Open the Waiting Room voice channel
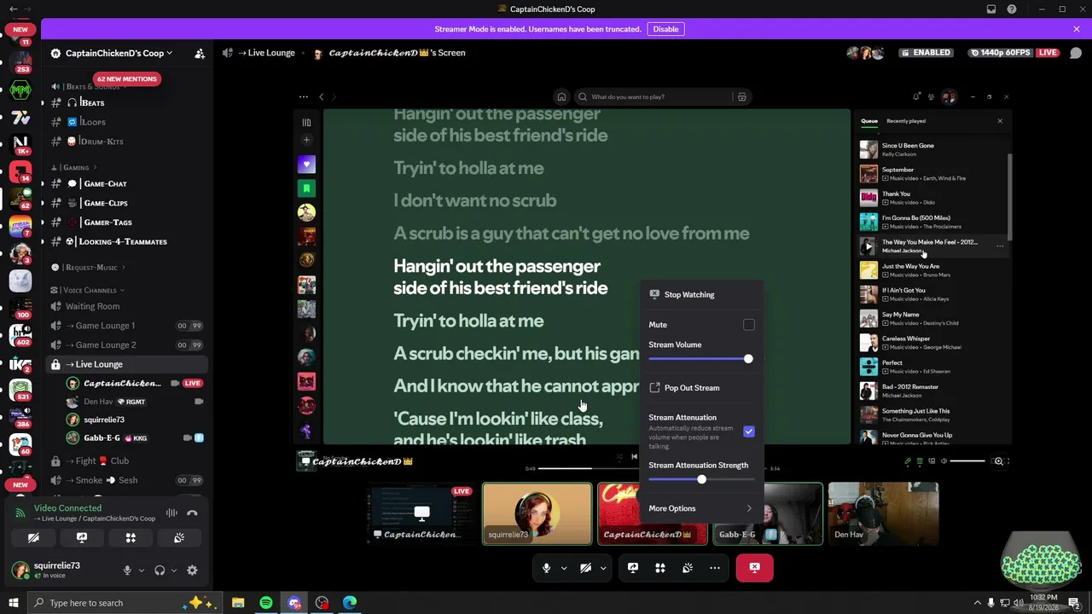The image size is (1092, 614). [x=126, y=306]
